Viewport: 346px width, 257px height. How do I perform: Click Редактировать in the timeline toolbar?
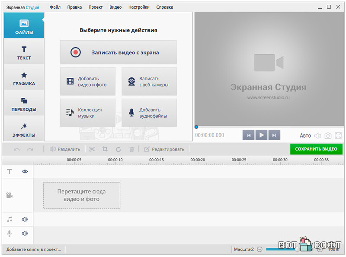[164, 149]
